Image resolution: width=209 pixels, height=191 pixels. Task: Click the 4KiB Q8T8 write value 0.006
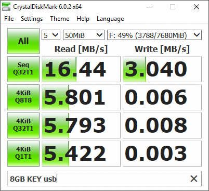162,97
